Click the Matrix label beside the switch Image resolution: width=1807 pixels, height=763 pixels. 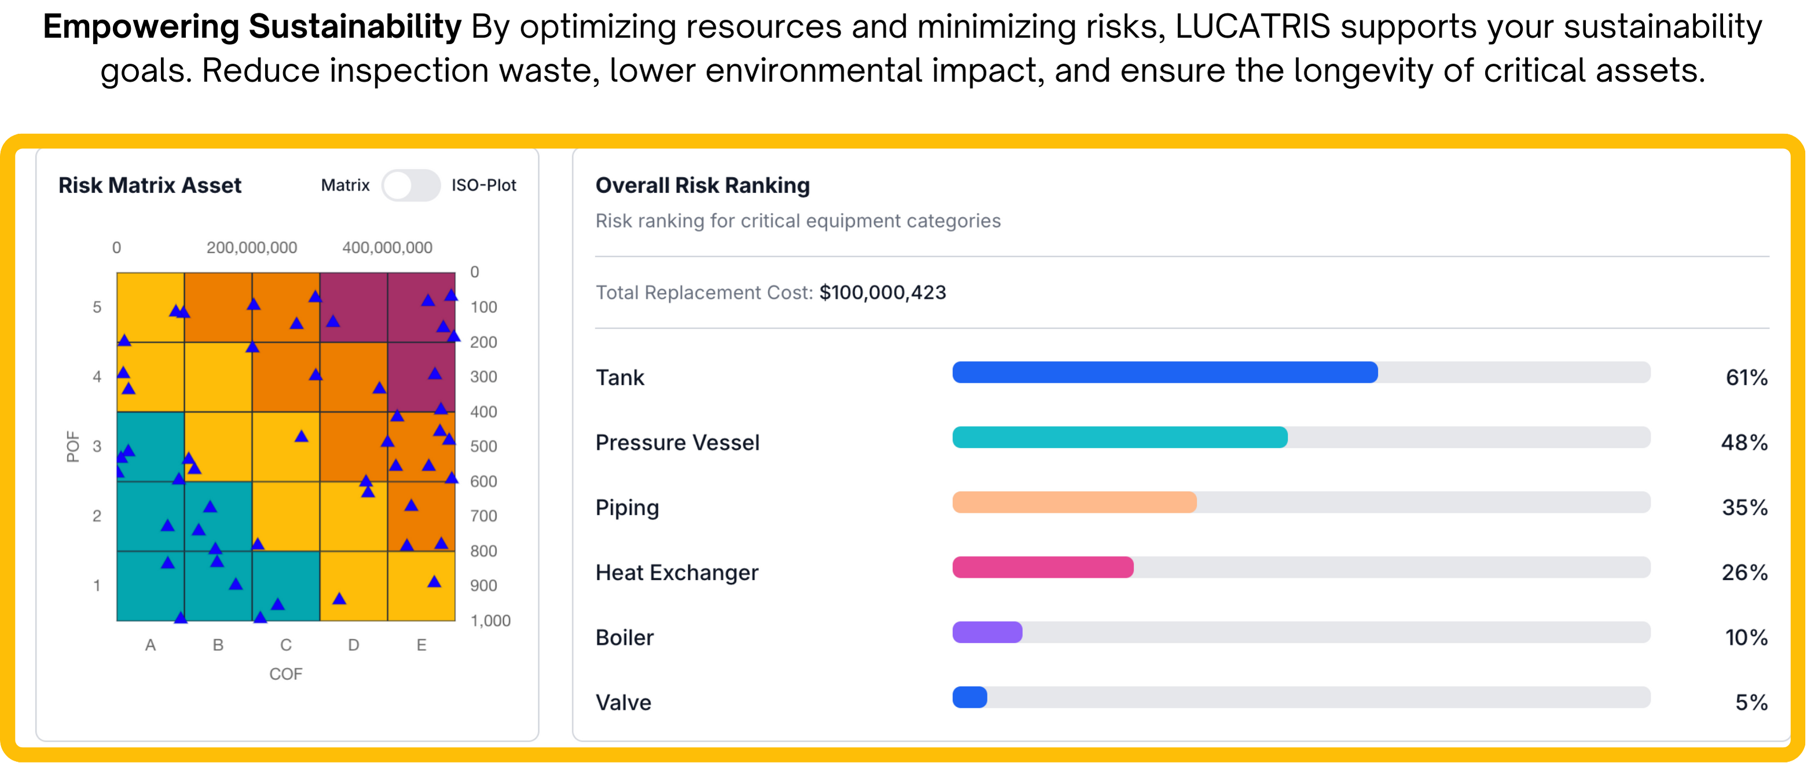pos(345,185)
